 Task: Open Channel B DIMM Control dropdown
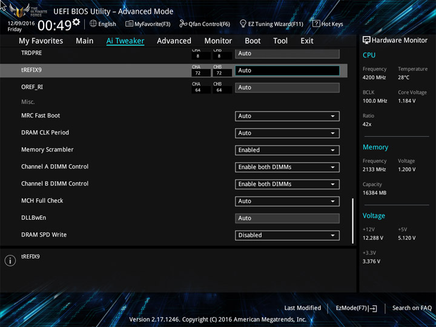287,184
